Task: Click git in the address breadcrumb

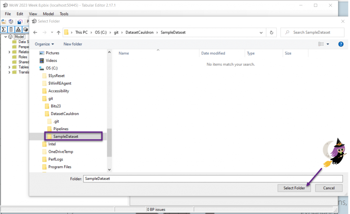Action: pos(116,32)
